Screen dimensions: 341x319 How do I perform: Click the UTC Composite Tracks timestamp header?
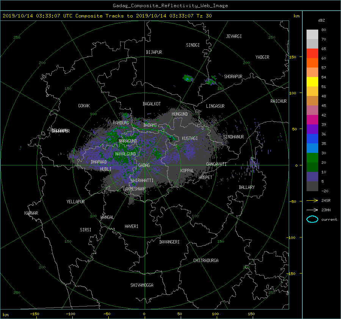click(107, 16)
